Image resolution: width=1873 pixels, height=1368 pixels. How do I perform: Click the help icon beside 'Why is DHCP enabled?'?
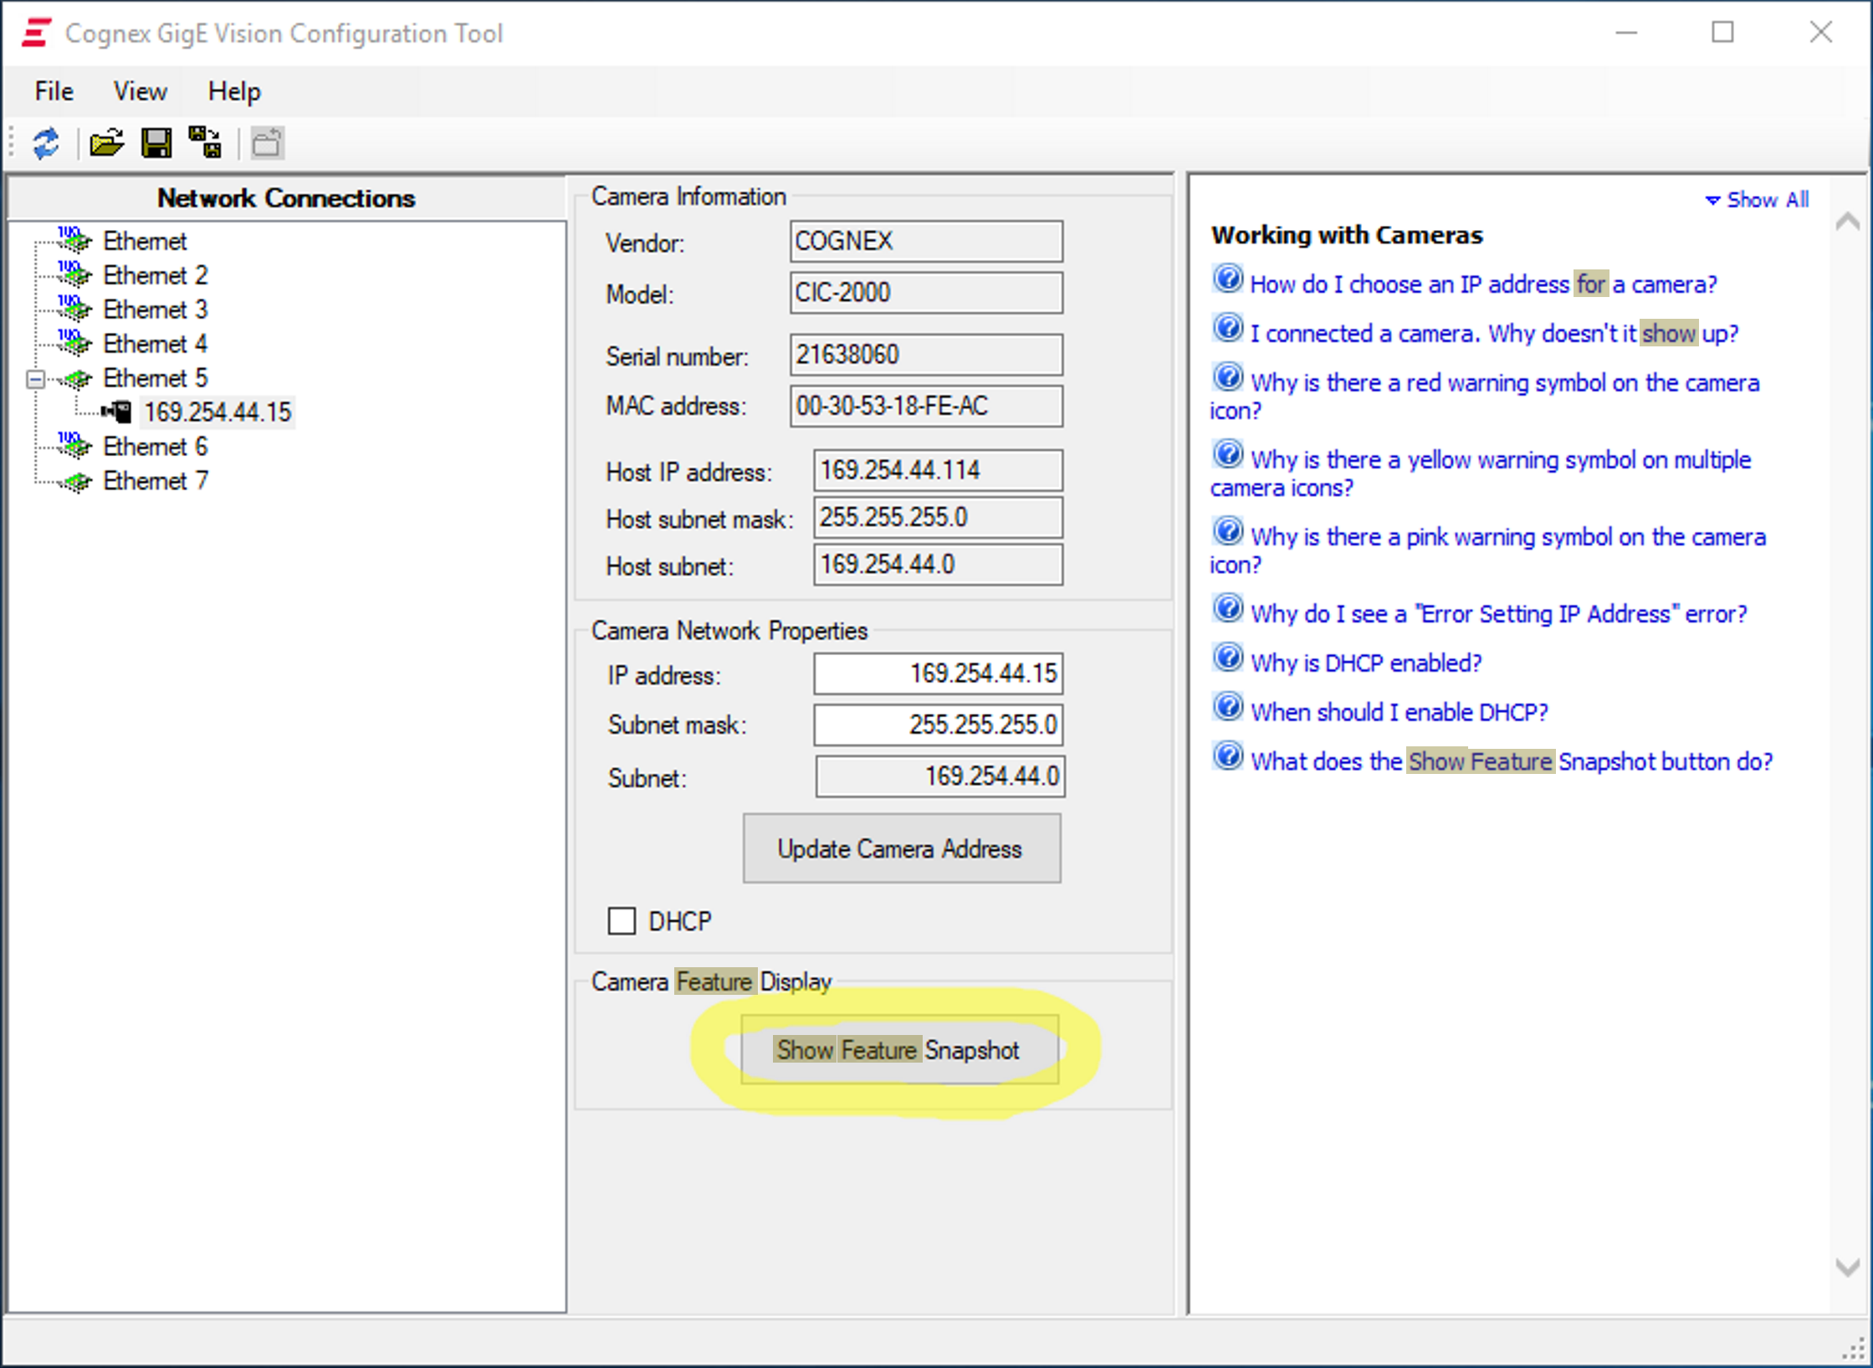pyautogui.click(x=1227, y=658)
